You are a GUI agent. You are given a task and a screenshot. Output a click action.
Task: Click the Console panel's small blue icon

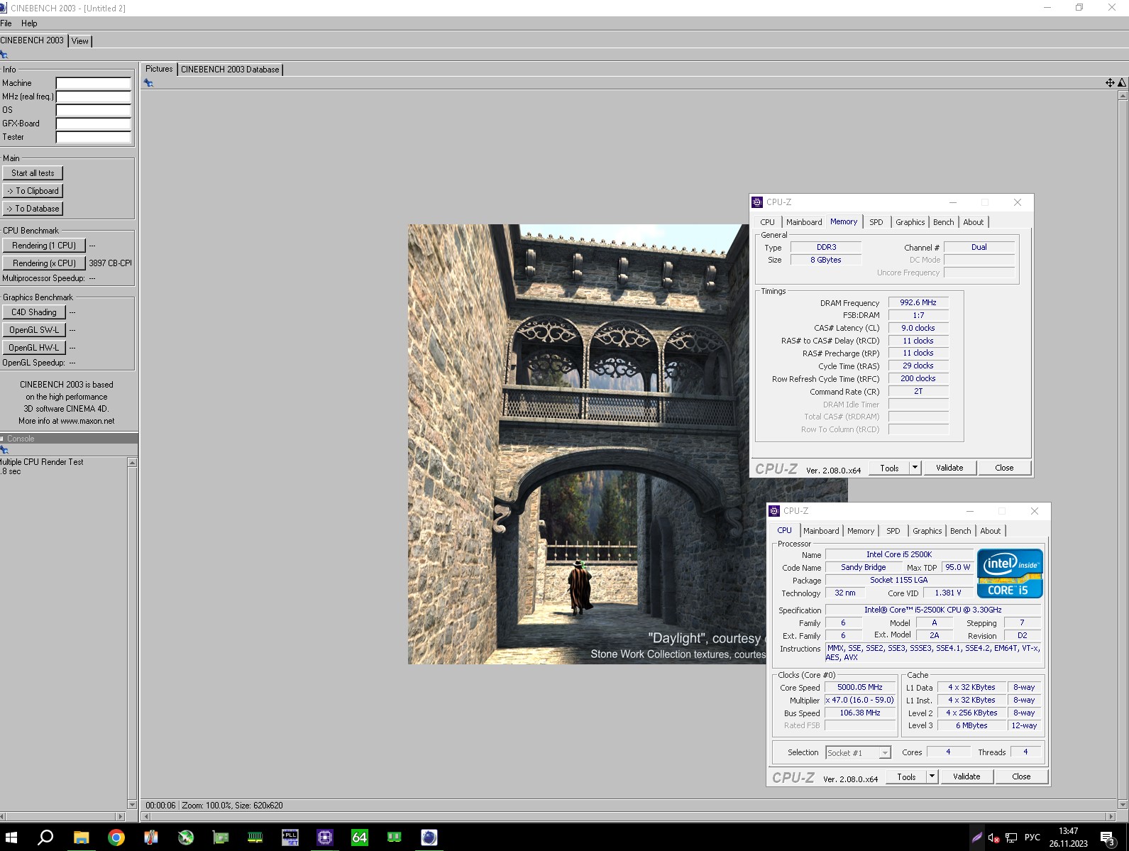click(4, 450)
